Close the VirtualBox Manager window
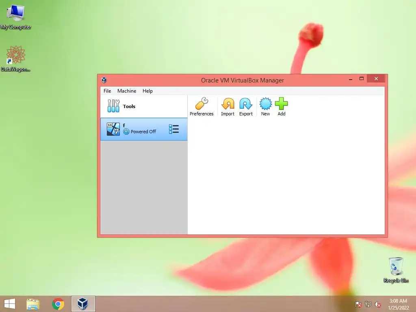This screenshot has height=312, width=416. [x=376, y=78]
